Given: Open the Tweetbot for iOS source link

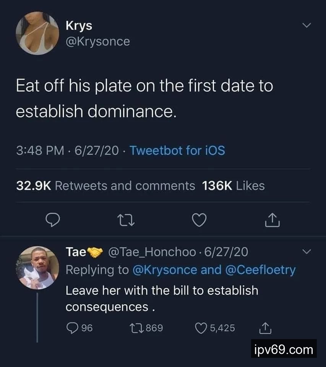Looking at the screenshot, I should [177, 151].
